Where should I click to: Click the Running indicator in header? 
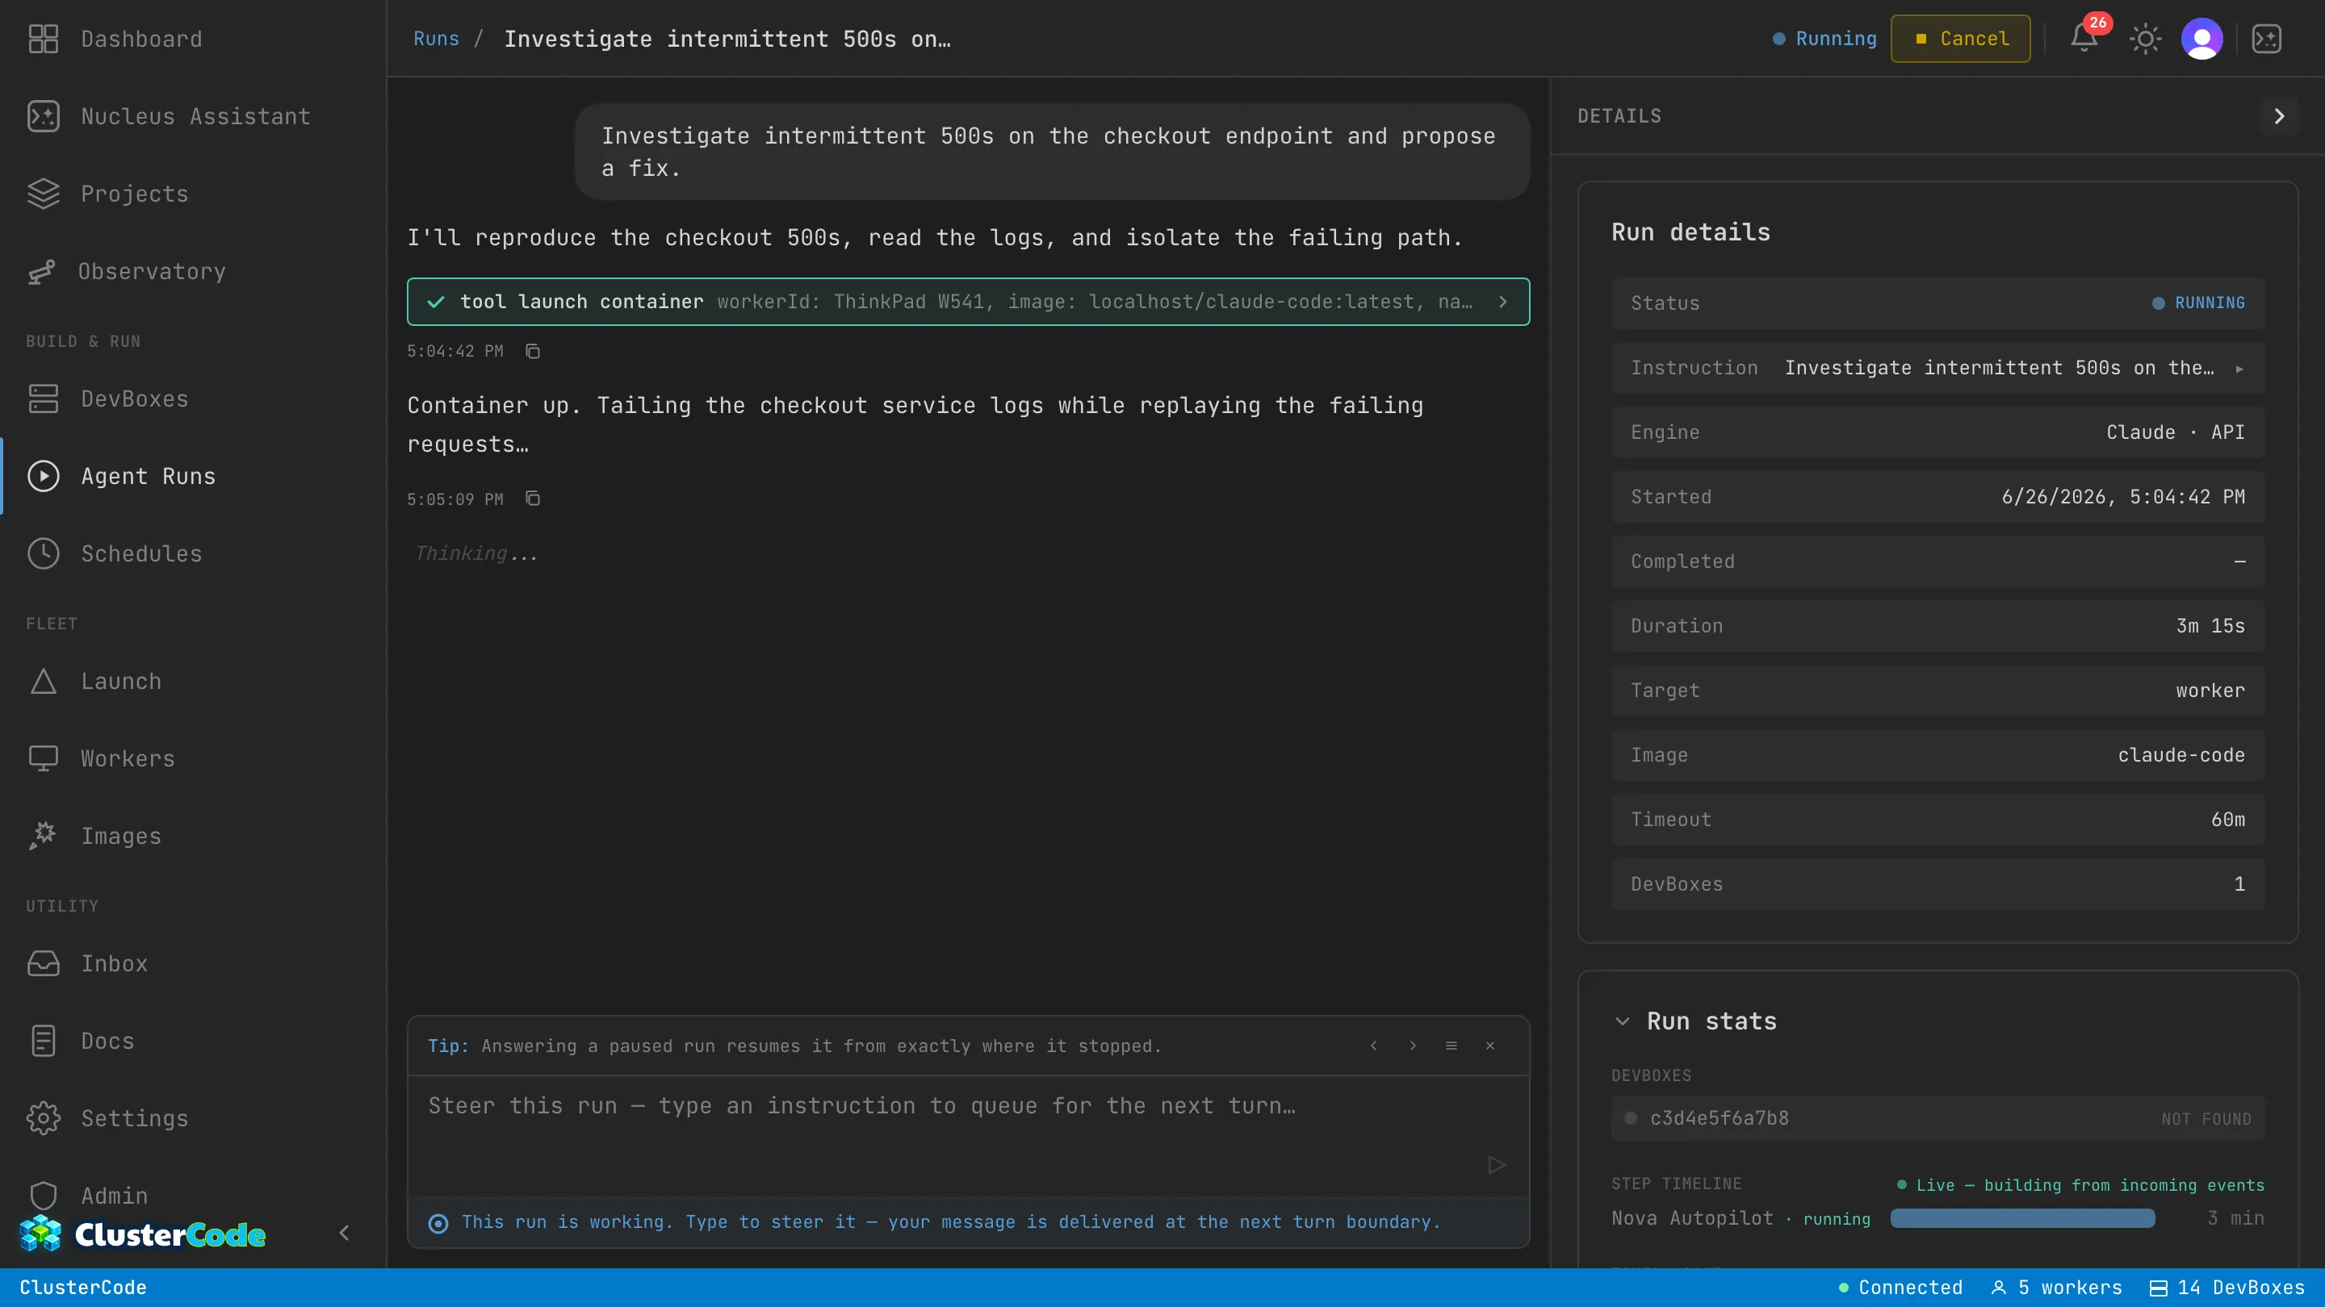pyautogui.click(x=1825, y=39)
